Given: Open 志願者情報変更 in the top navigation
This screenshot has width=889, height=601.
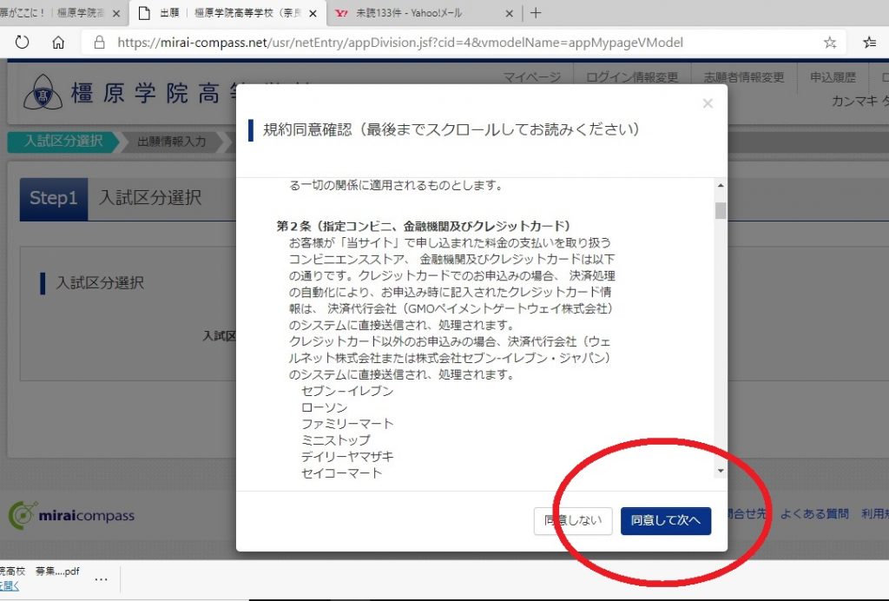Looking at the screenshot, I should tap(744, 77).
